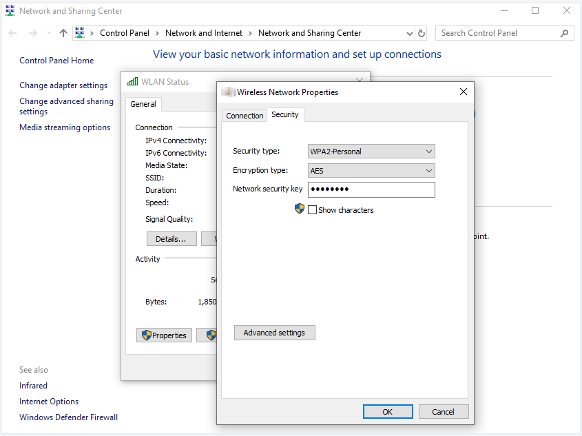The image size is (582, 436).
Task: Open the Encryption type dropdown
Action: point(371,171)
